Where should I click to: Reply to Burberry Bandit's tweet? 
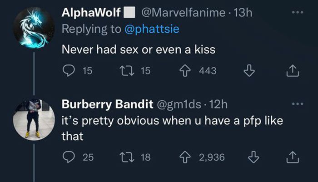tap(69, 157)
